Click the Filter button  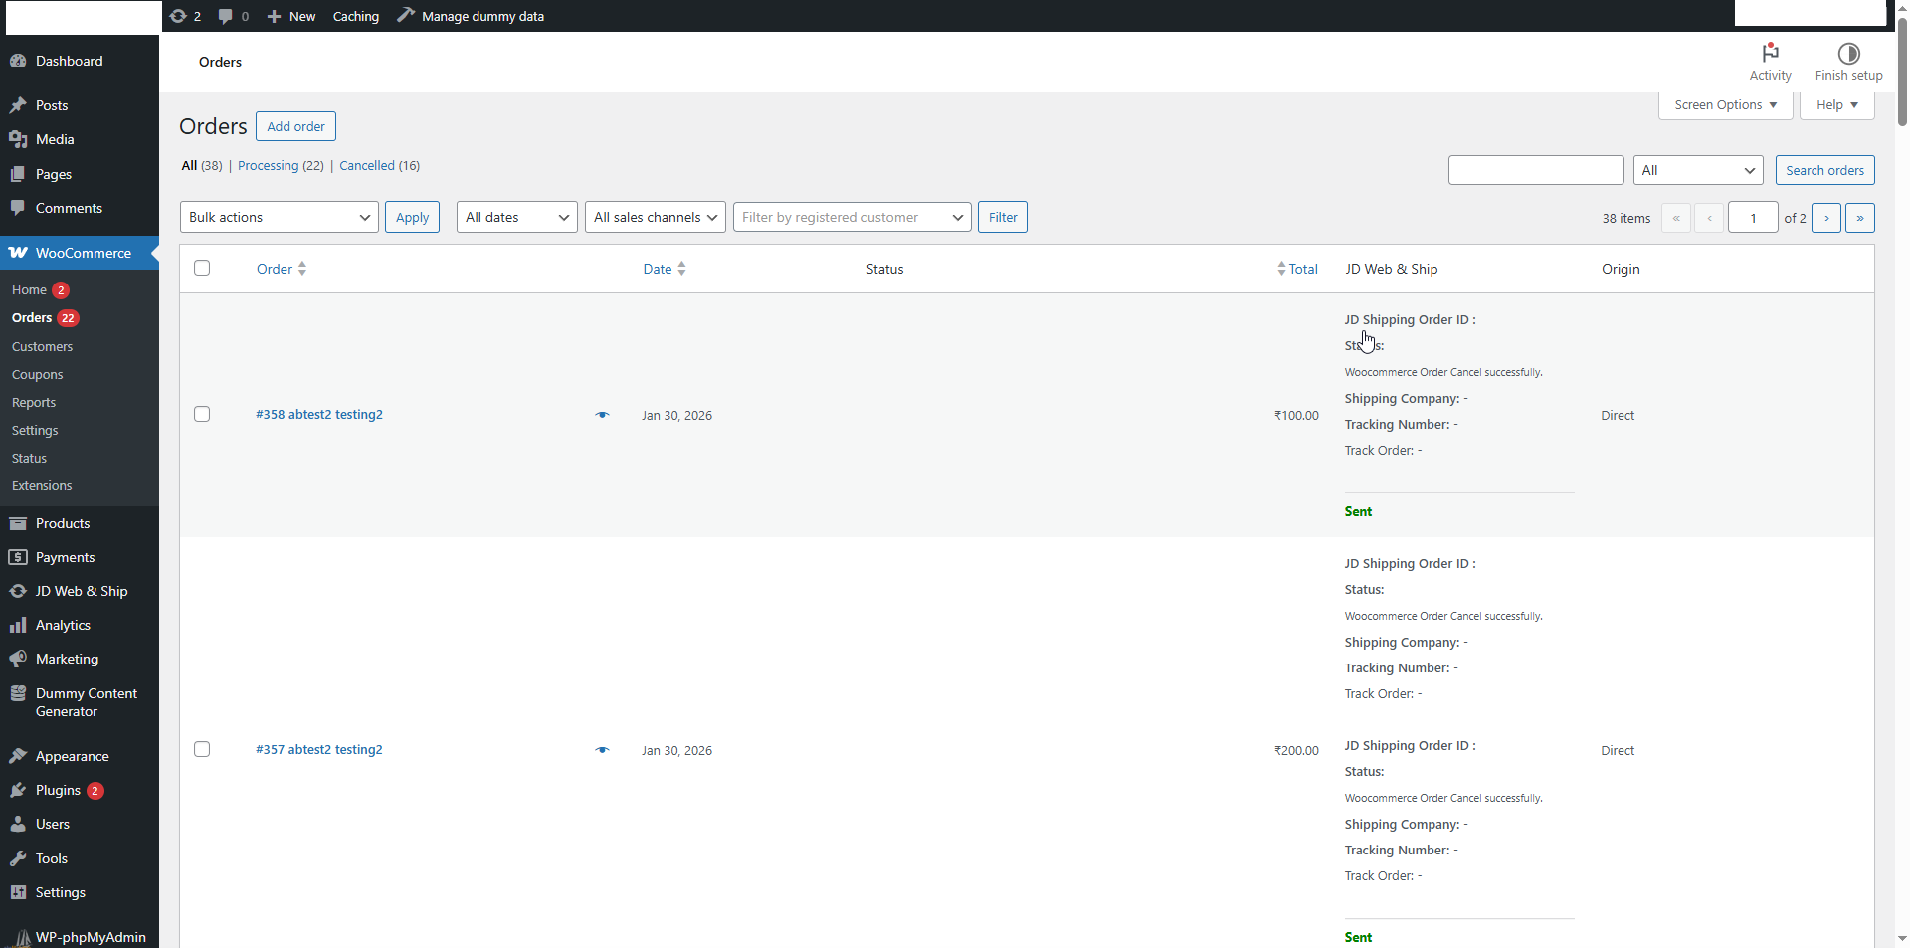click(x=1003, y=217)
